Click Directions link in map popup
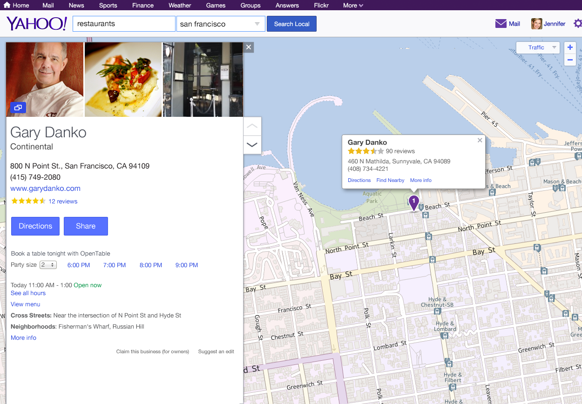This screenshot has width=582, height=404. click(359, 180)
